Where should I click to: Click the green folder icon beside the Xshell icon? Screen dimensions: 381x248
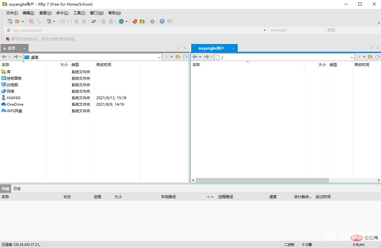pyautogui.click(x=142, y=21)
